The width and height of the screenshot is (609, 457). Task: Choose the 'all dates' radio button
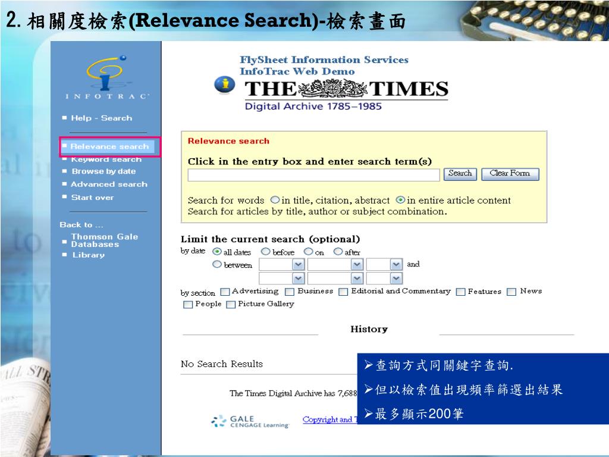[x=217, y=252]
